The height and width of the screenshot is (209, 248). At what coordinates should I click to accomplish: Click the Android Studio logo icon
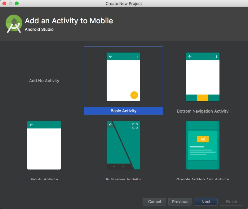pyautogui.click(x=14, y=24)
